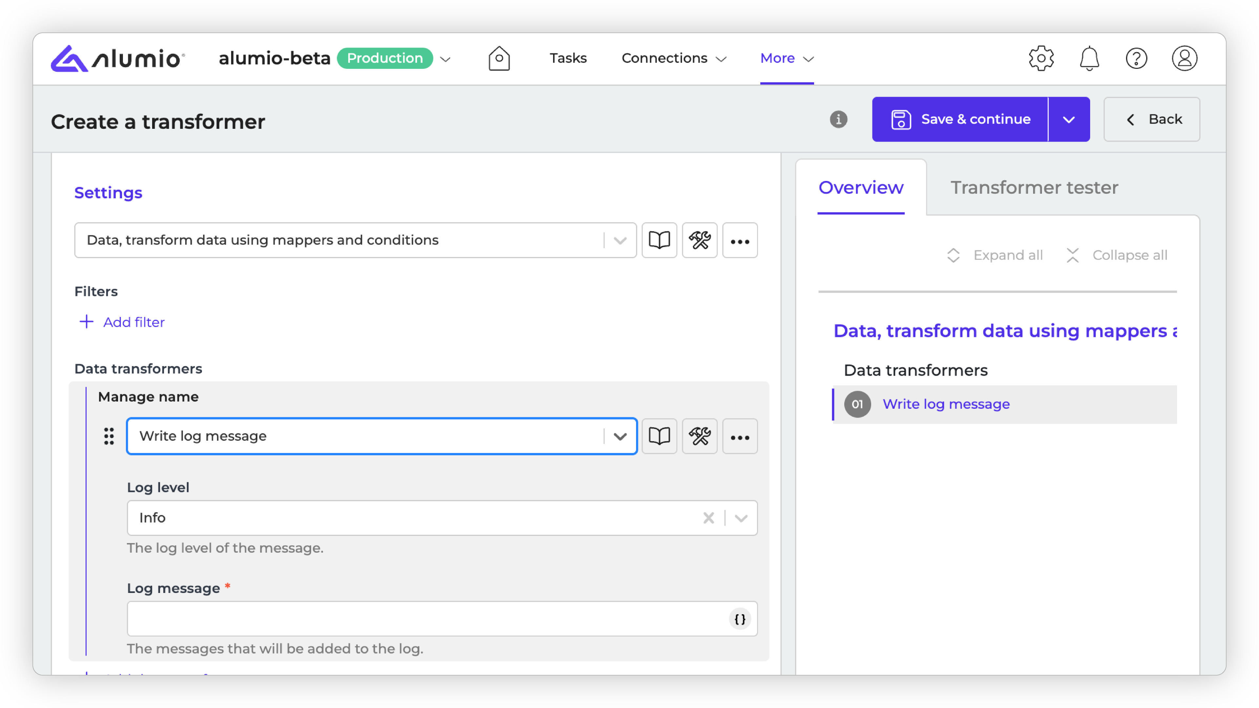Clear the Info log level selection

pyautogui.click(x=708, y=518)
